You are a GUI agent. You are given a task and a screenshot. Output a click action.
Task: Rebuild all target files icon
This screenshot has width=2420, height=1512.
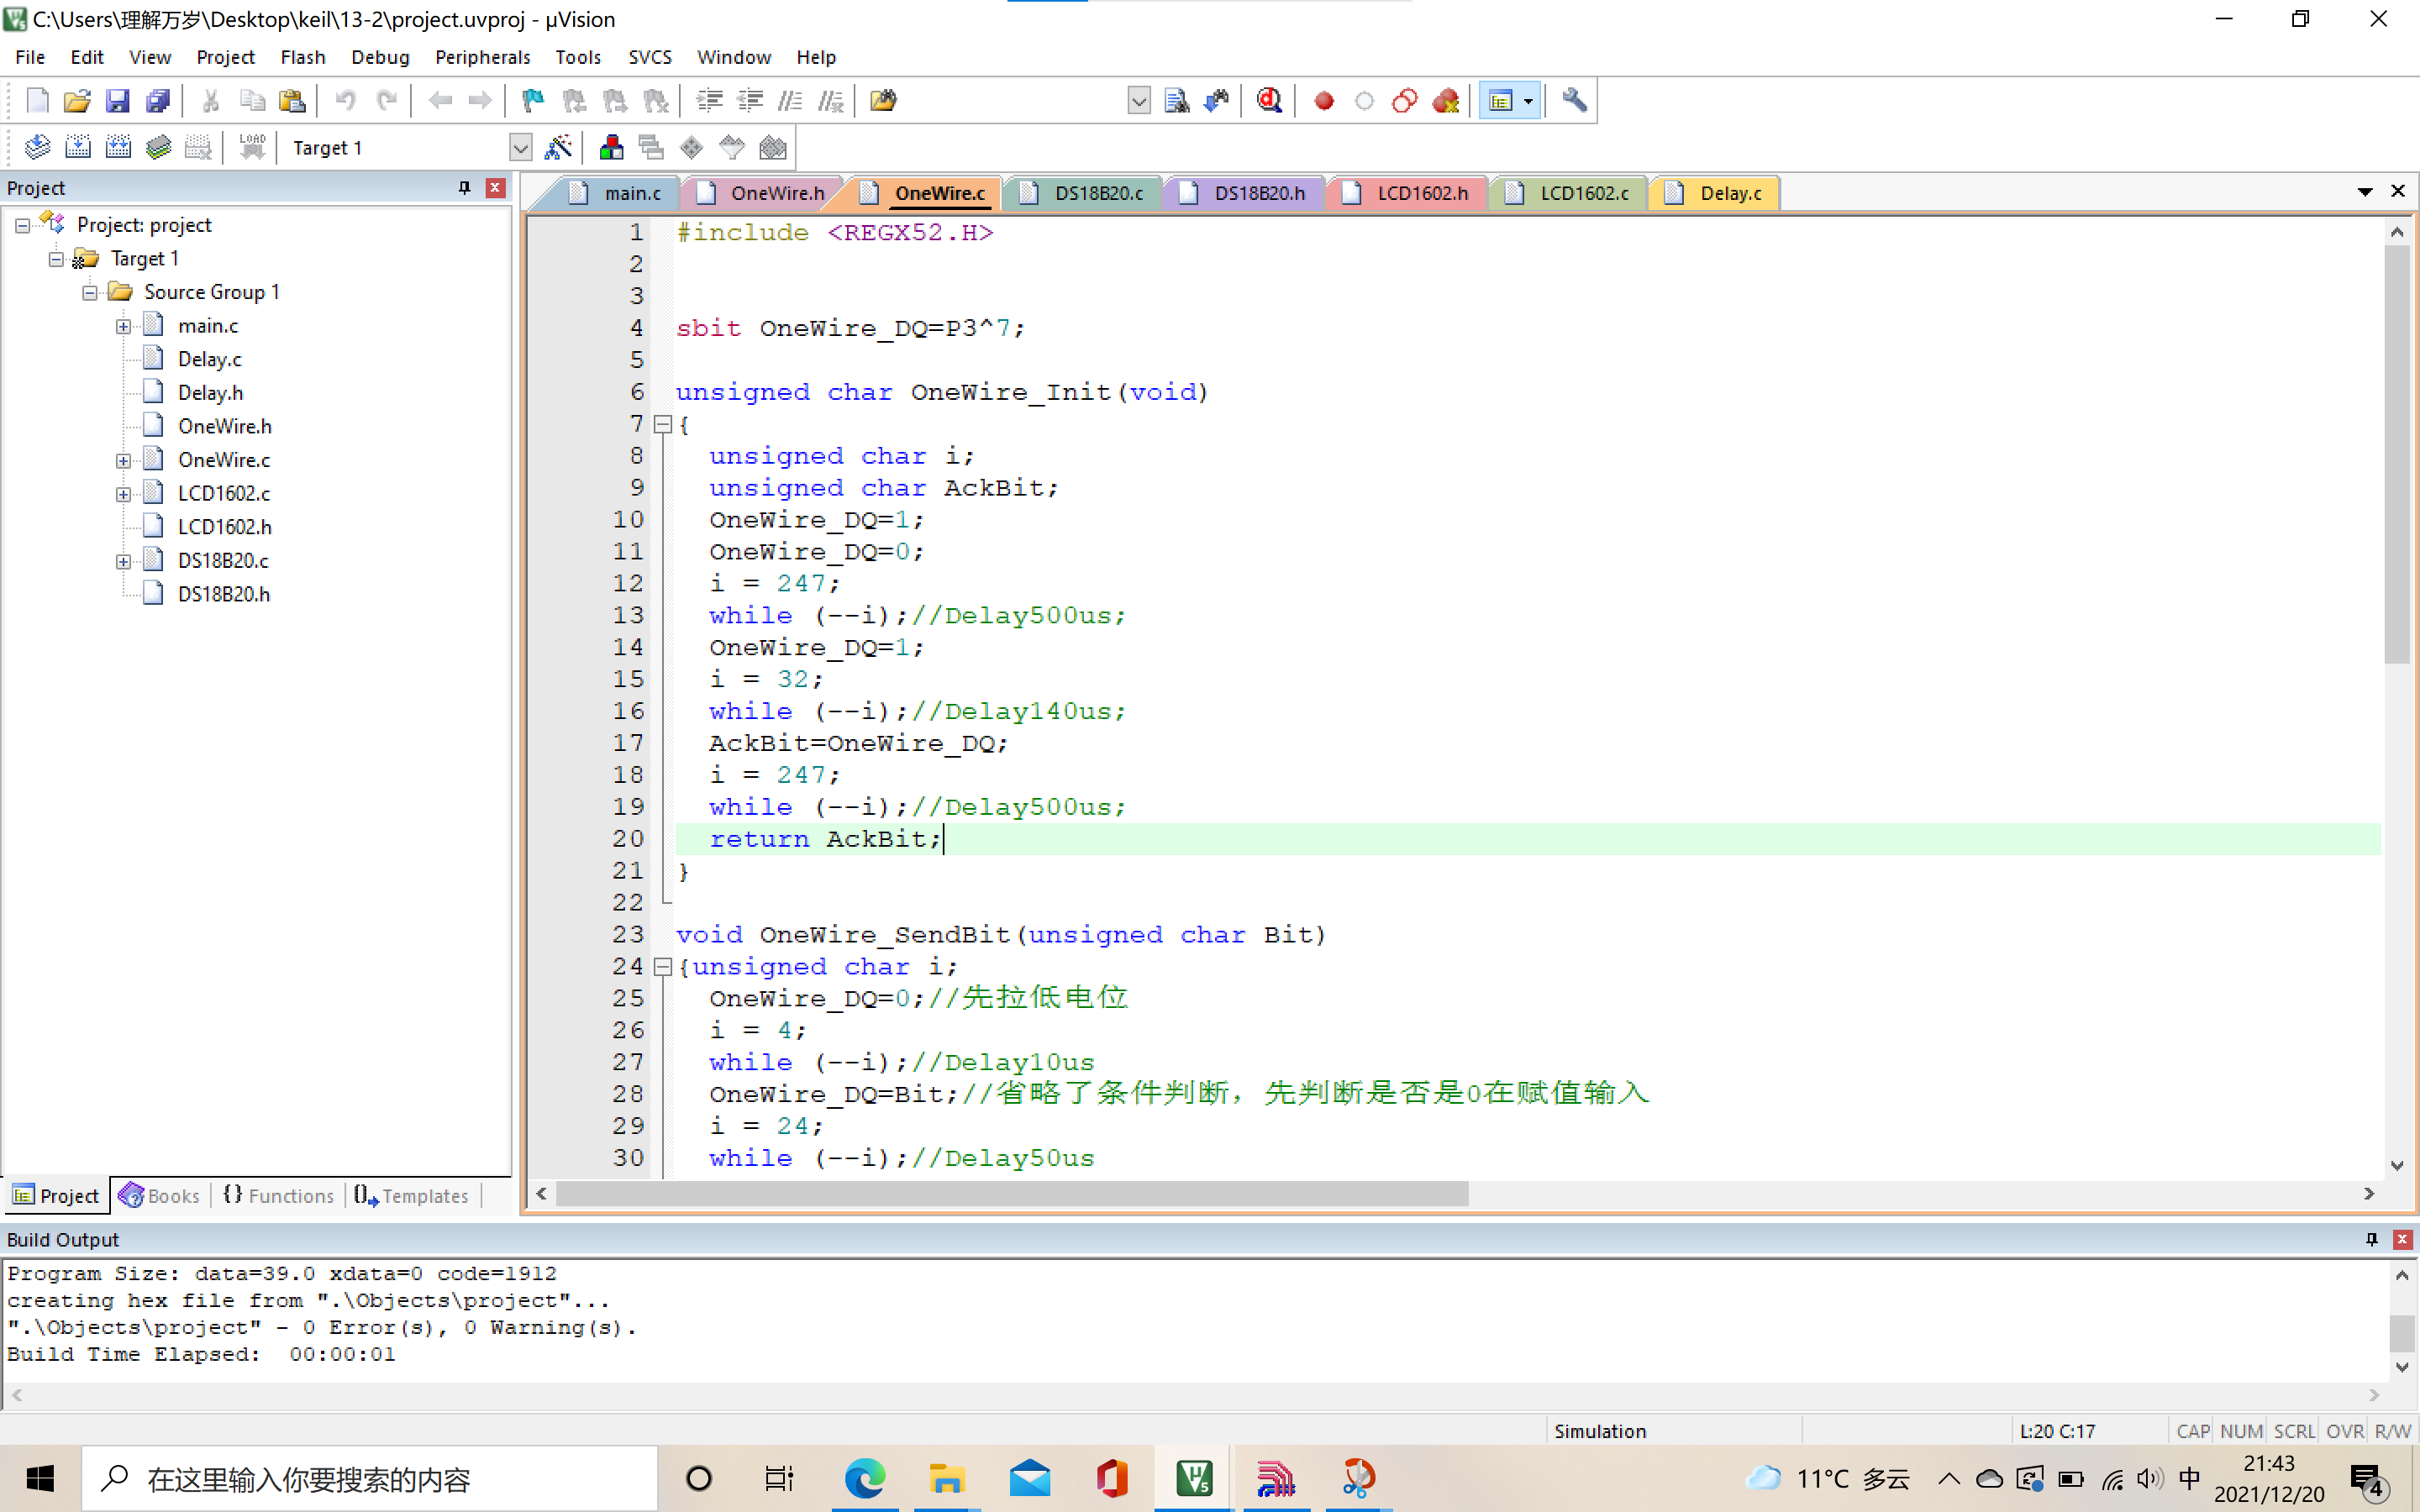pos(118,147)
